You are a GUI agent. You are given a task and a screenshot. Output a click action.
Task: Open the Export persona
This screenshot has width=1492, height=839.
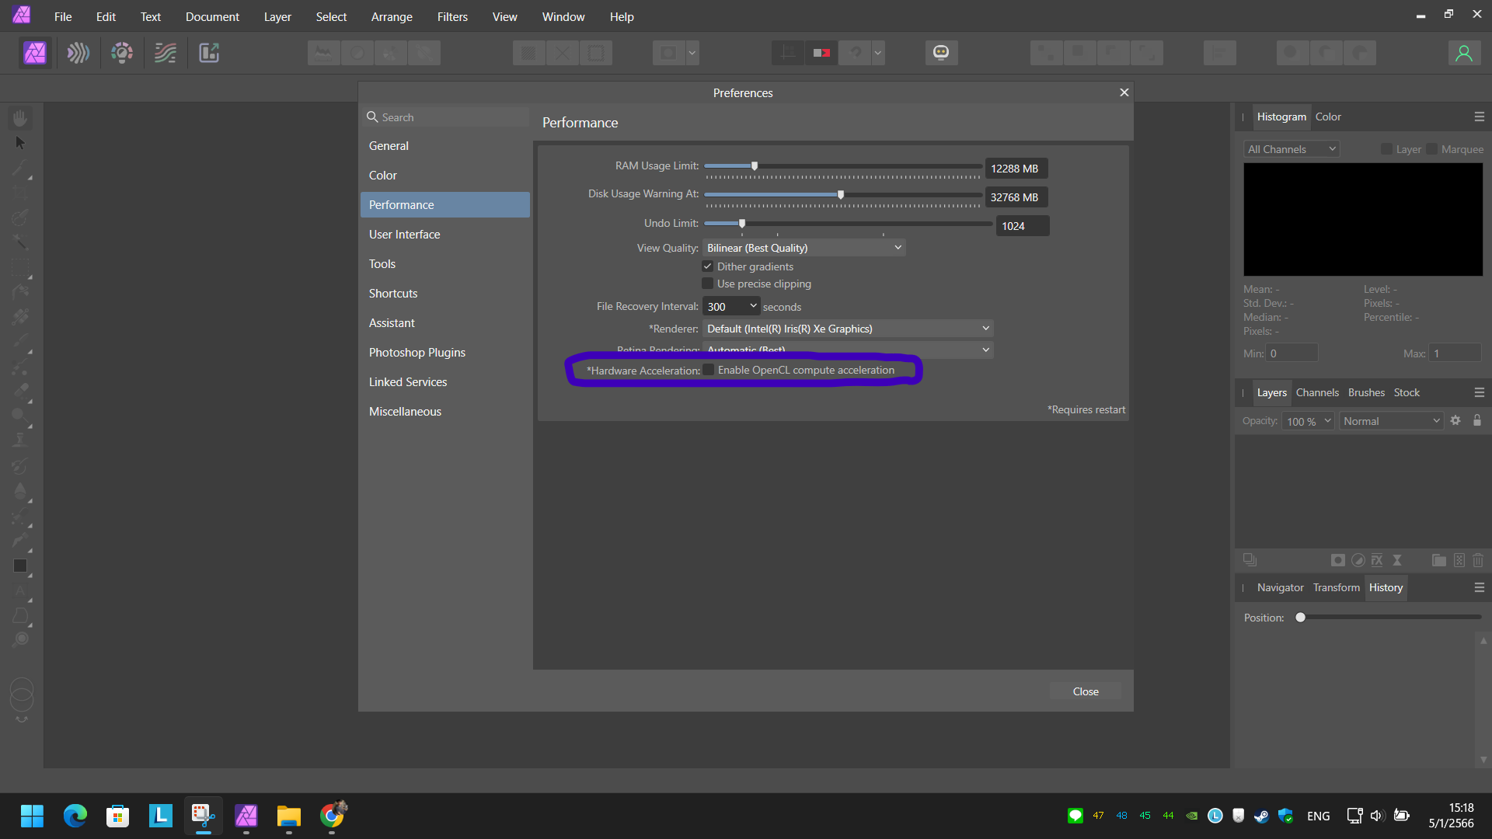(209, 53)
